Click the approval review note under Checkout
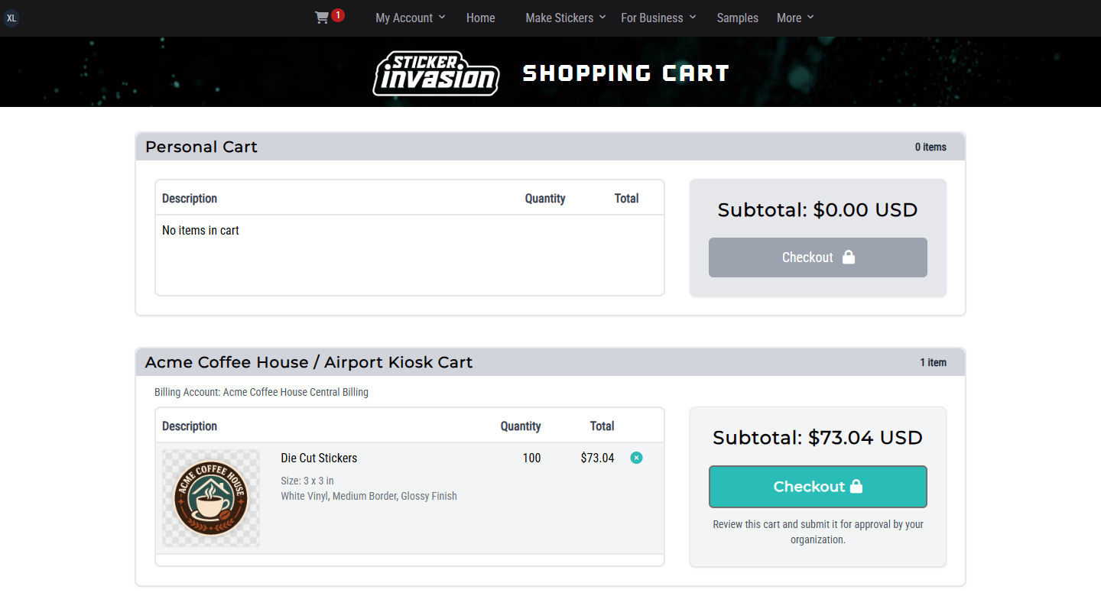The width and height of the screenshot is (1101, 609). click(818, 532)
